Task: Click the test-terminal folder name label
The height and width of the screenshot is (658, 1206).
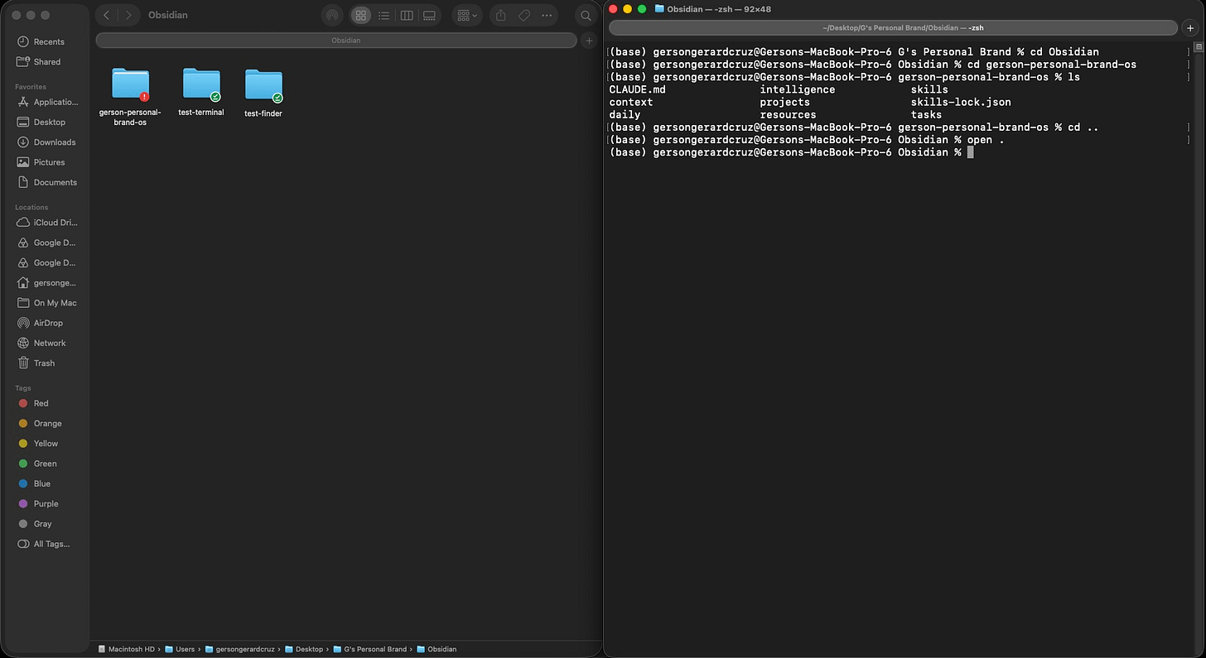Action: tap(201, 113)
